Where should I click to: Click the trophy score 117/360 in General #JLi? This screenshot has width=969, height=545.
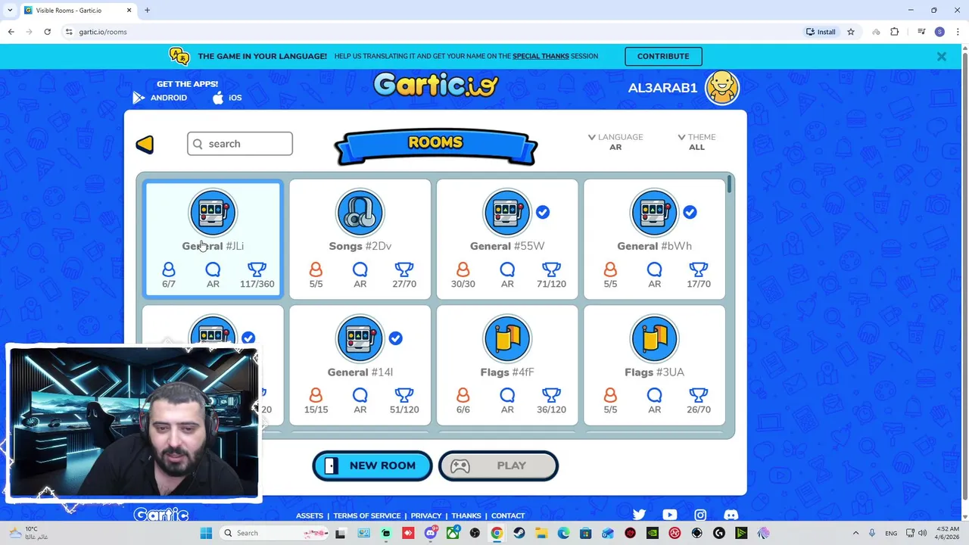click(x=257, y=284)
